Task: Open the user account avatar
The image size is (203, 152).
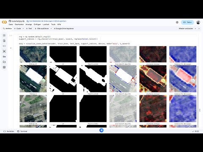Action: coord(198,22)
